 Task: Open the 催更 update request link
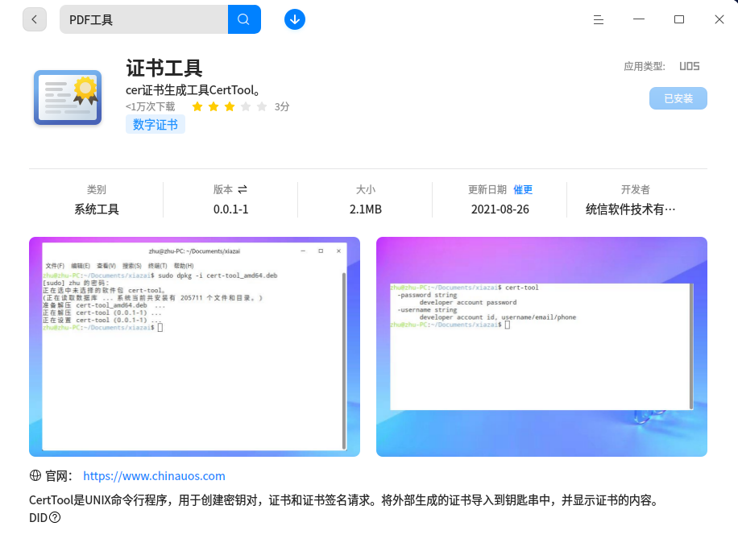[522, 189]
